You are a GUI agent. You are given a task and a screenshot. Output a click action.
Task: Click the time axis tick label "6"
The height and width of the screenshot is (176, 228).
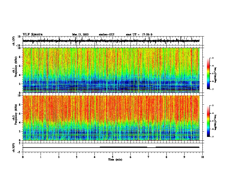pos(131,157)
